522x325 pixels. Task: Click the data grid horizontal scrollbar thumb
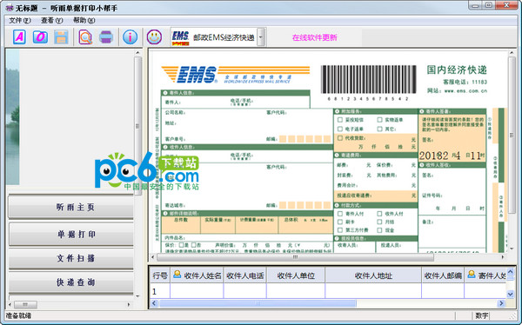point(258,303)
